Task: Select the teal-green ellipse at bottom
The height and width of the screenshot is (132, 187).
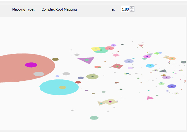Action: pyautogui.click(x=94, y=118)
